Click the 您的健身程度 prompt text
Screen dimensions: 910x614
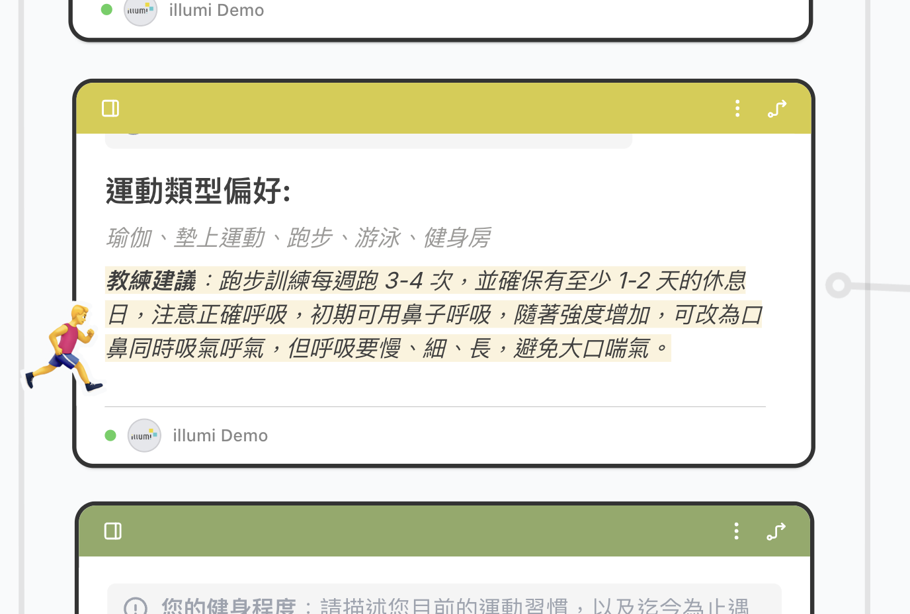455,606
